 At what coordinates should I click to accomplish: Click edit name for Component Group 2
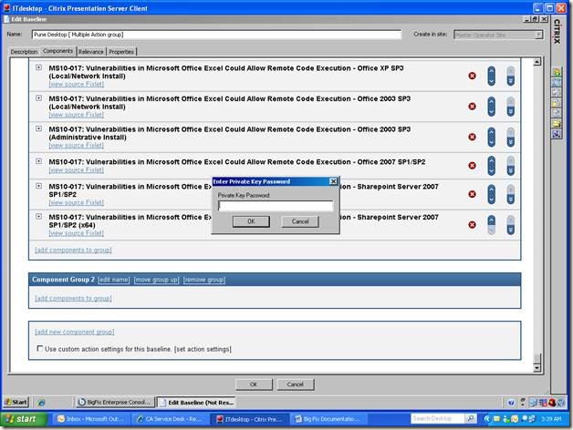point(114,280)
